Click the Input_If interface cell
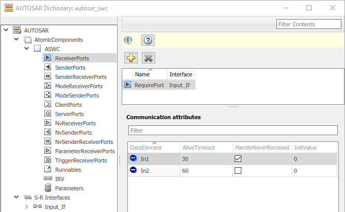The height and width of the screenshot is (212, 345). tap(179, 85)
